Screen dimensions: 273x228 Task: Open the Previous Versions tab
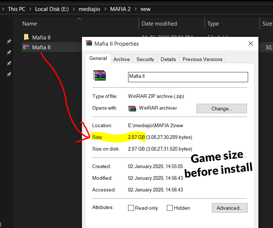[202, 59]
